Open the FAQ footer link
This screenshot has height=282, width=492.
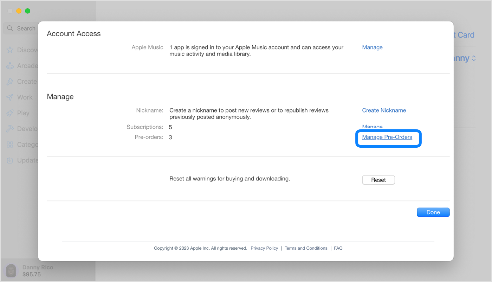click(338, 248)
